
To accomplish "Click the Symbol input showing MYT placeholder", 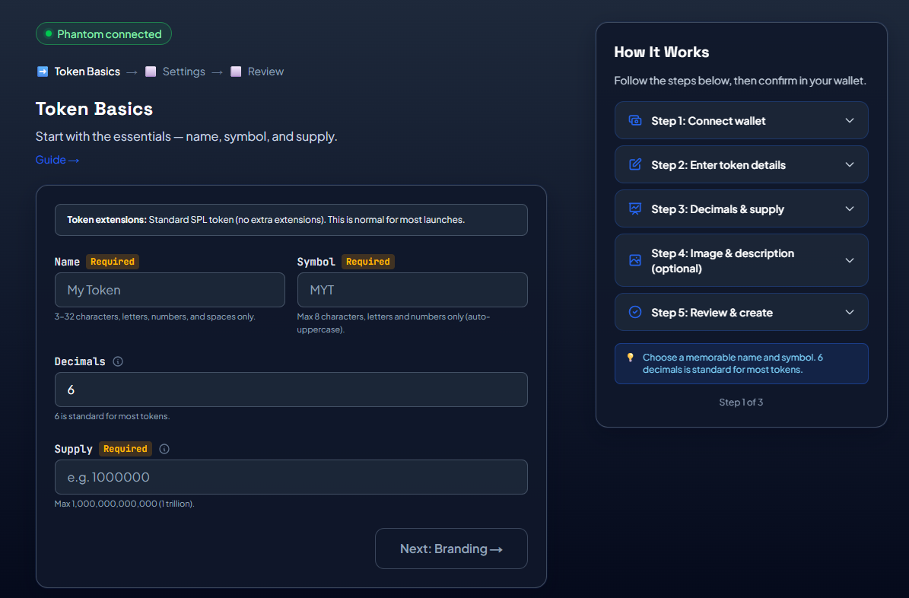I will pyautogui.click(x=412, y=290).
